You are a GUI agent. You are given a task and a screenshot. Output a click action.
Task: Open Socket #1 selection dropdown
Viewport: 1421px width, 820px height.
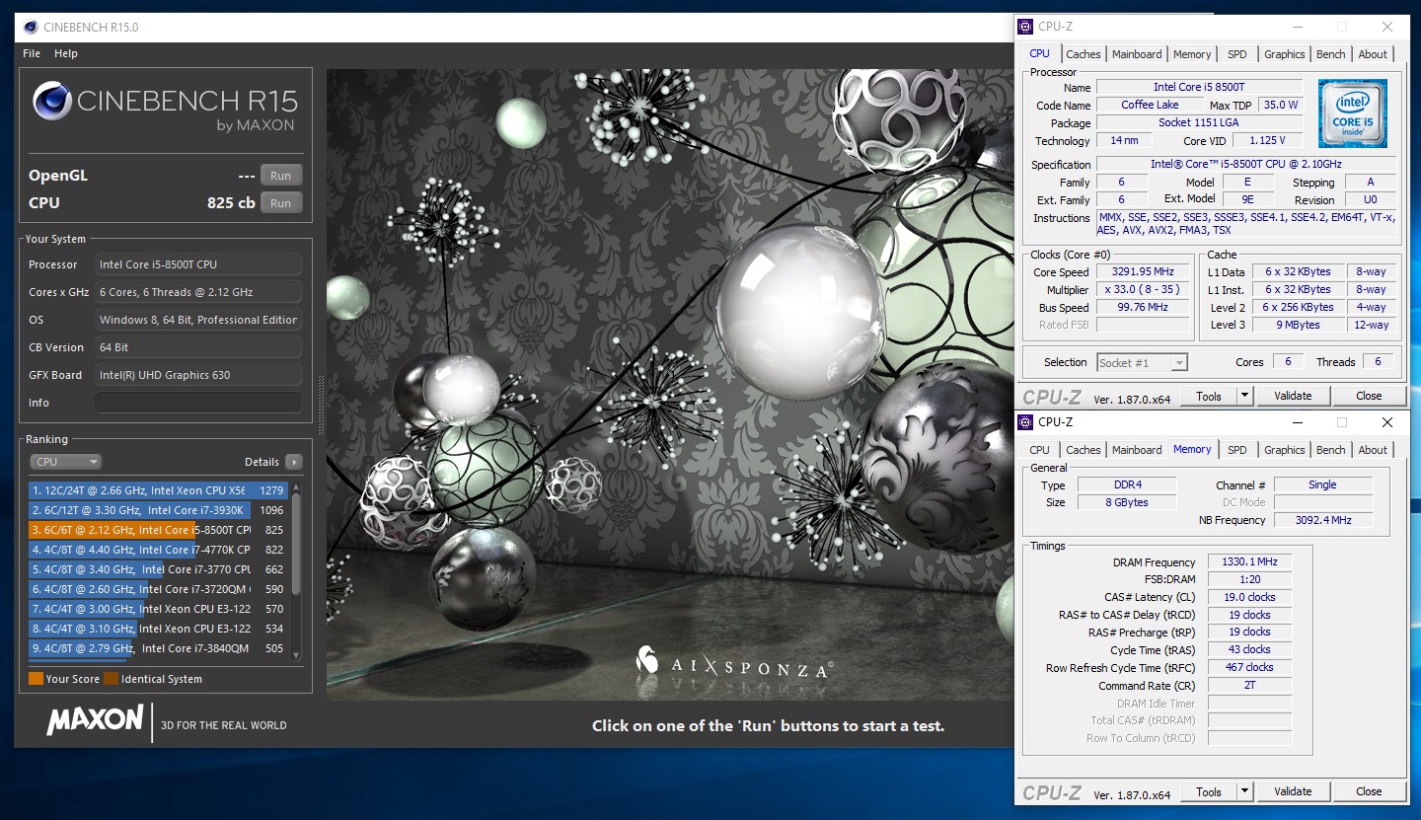1142,362
